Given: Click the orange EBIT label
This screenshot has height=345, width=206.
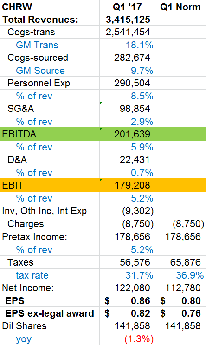Looking at the screenshot, I should click(13, 185).
